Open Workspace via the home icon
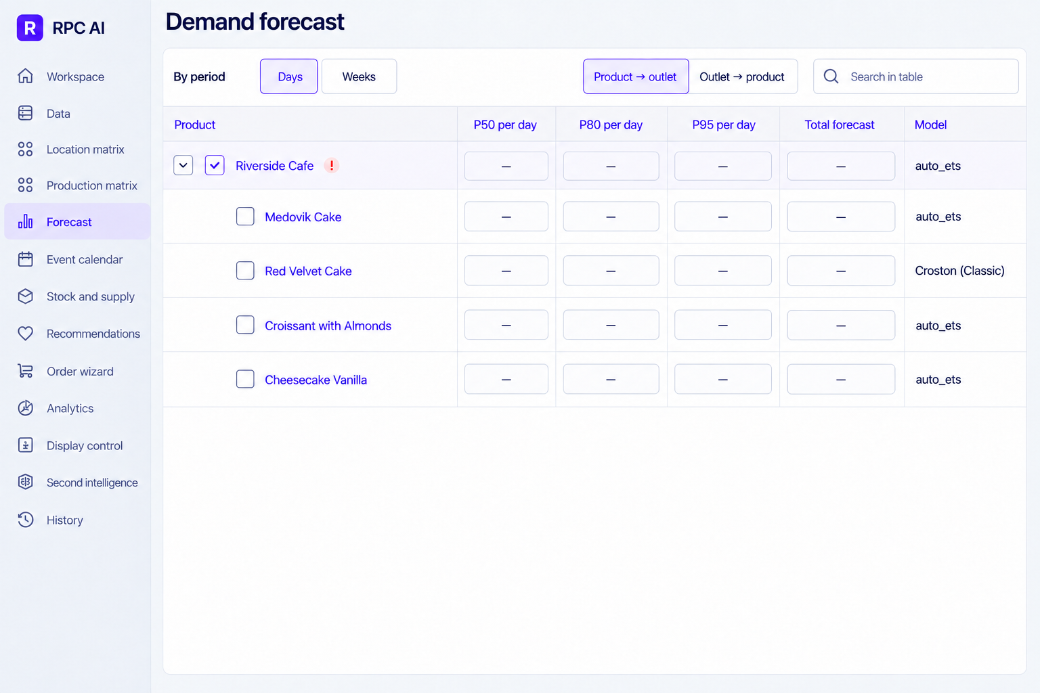 tap(25, 76)
